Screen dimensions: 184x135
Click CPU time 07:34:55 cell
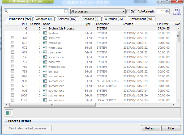[x=164, y=28]
